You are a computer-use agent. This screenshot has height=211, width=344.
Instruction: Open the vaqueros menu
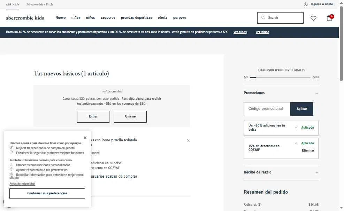click(108, 17)
